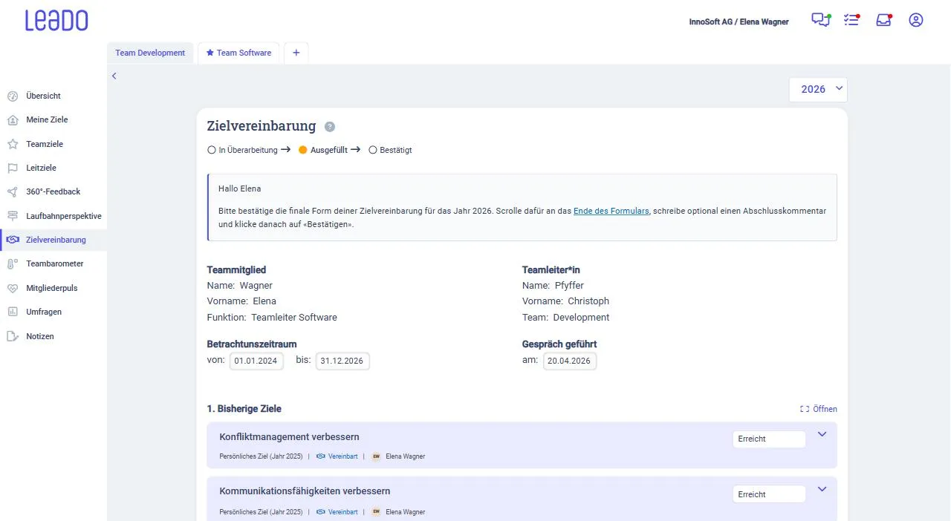Collapse the sidebar with the chevron
Viewport: 951px width, 521px height.
point(114,76)
